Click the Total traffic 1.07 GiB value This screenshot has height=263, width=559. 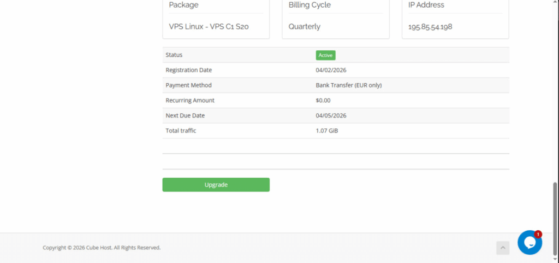pyautogui.click(x=326, y=131)
